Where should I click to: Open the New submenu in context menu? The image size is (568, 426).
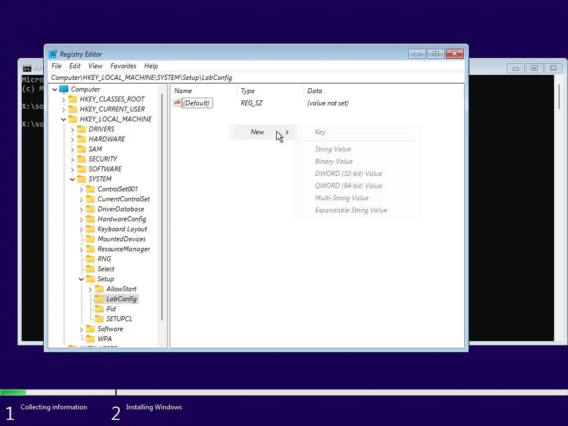(263, 132)
